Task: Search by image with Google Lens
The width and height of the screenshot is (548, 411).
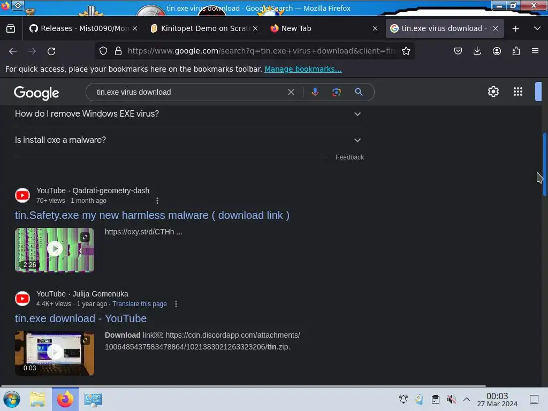Action: (336, 92)
